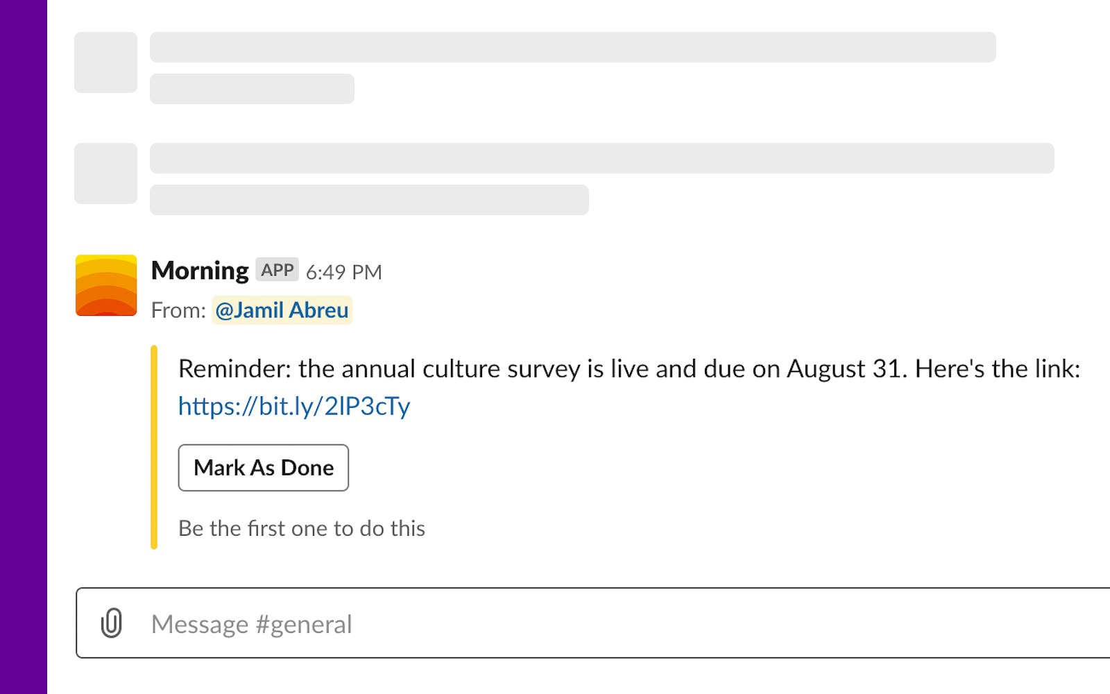Open the @Jamil Abreu mention
This screenshot has width=1110, height=694.
282,310
